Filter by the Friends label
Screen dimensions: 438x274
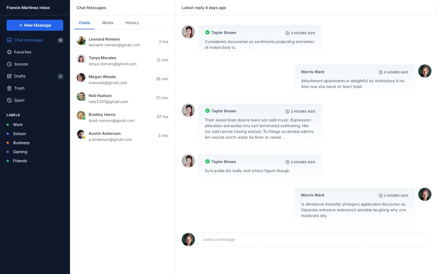tap(20, 161)
